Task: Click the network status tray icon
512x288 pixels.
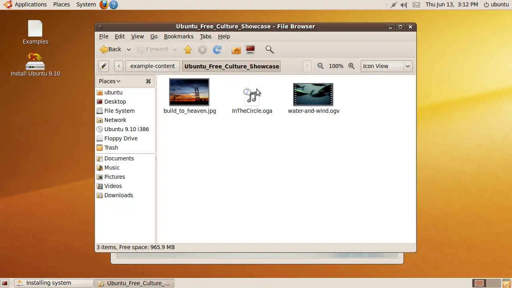Action: [394, 5]
